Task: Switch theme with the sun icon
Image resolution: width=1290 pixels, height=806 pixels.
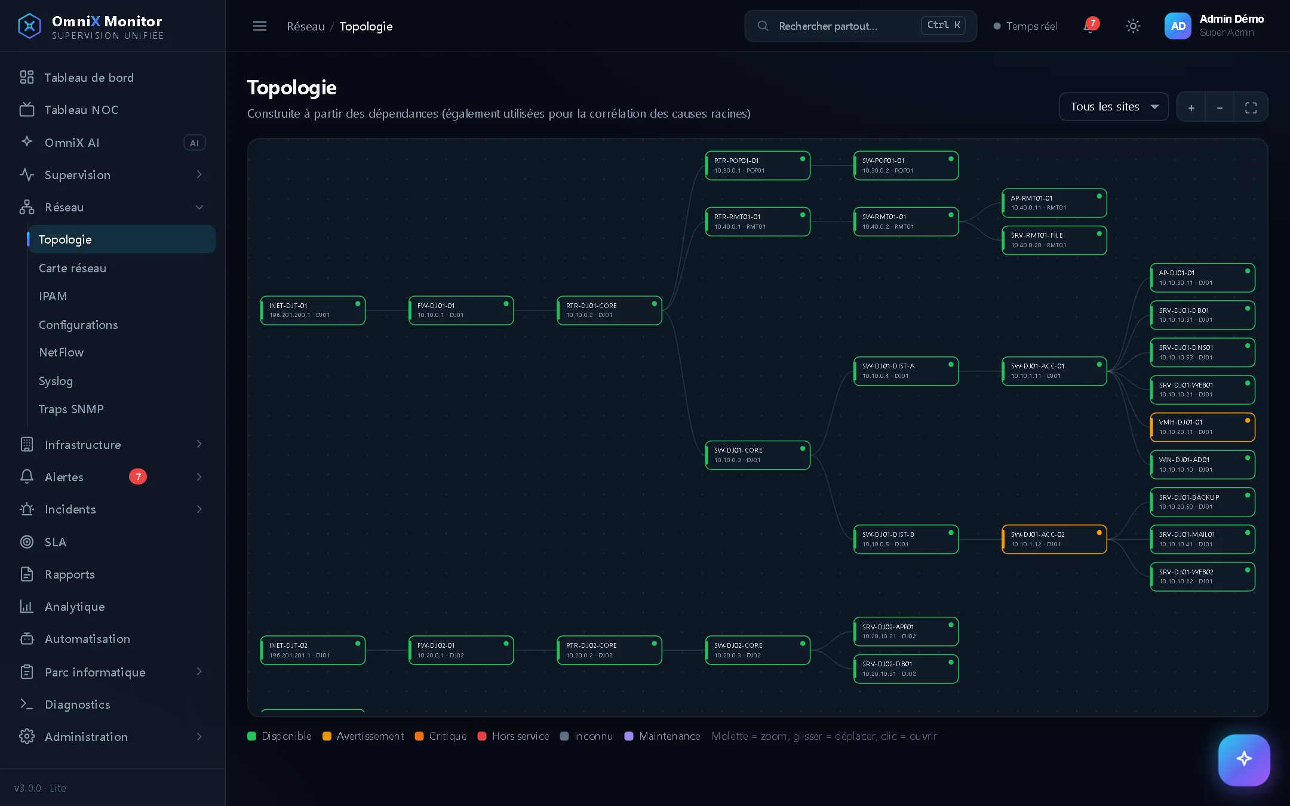Action: pyautogui.click(x=1133, y=26)
